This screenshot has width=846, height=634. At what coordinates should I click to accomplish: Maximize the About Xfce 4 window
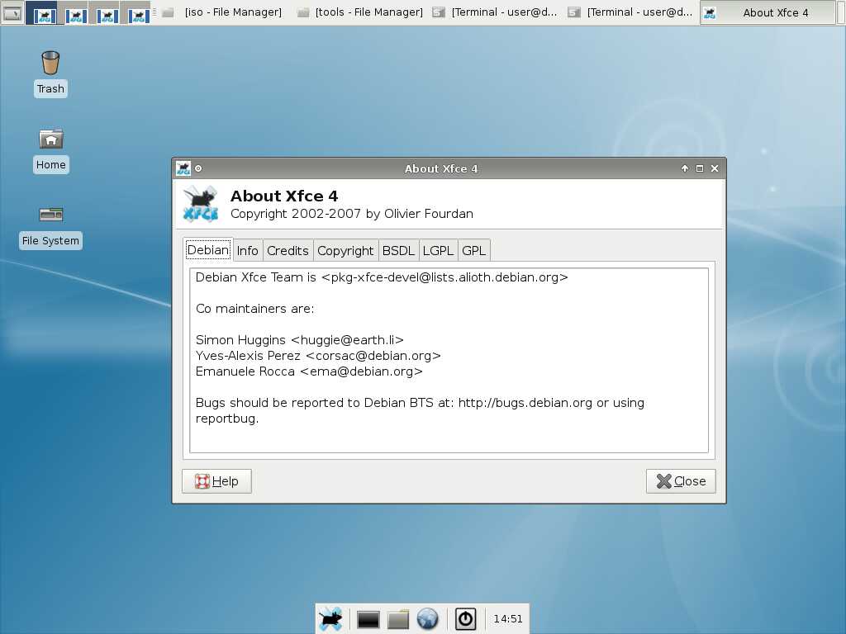[x=700, y=168]
